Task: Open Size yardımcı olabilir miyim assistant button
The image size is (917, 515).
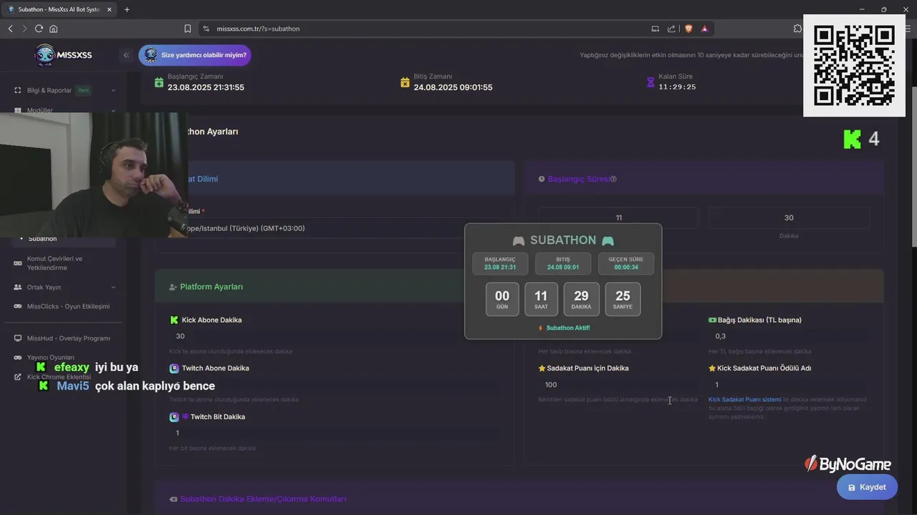Action: click(195, 55)
